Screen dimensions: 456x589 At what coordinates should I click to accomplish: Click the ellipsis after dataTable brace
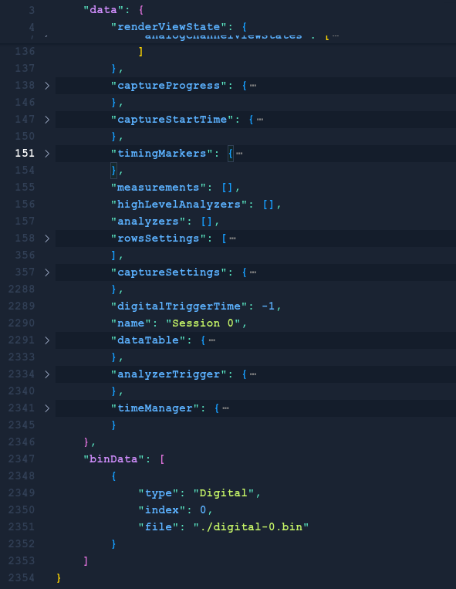(211, 340)
